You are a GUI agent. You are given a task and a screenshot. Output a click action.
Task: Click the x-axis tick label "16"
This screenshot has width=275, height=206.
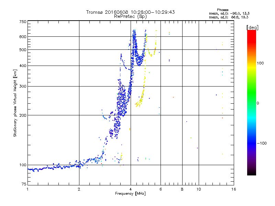234,189
